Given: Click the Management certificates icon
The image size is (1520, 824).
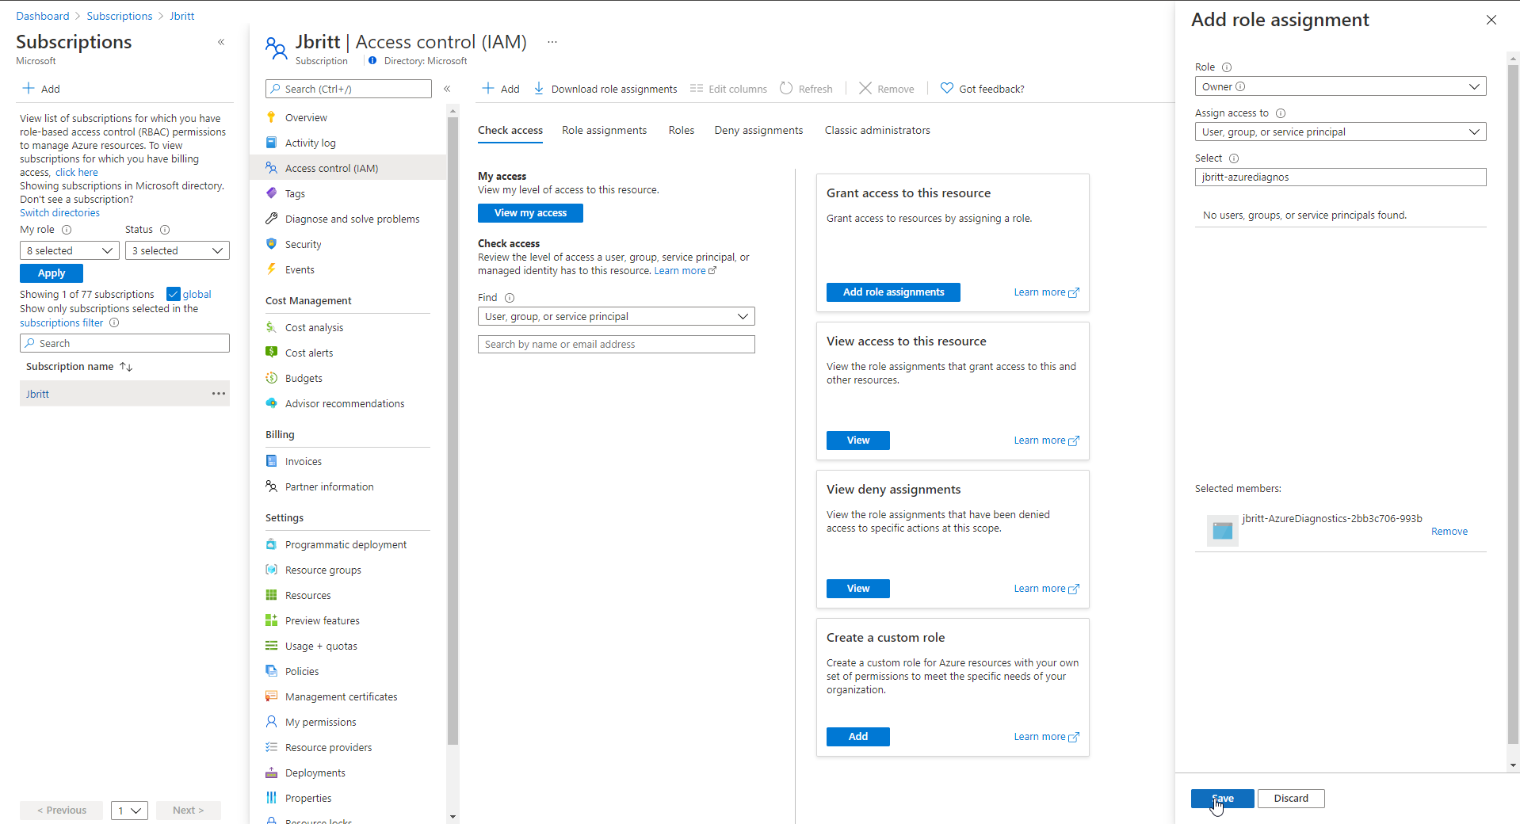Looking at the screenshot, I should [271, 696].
